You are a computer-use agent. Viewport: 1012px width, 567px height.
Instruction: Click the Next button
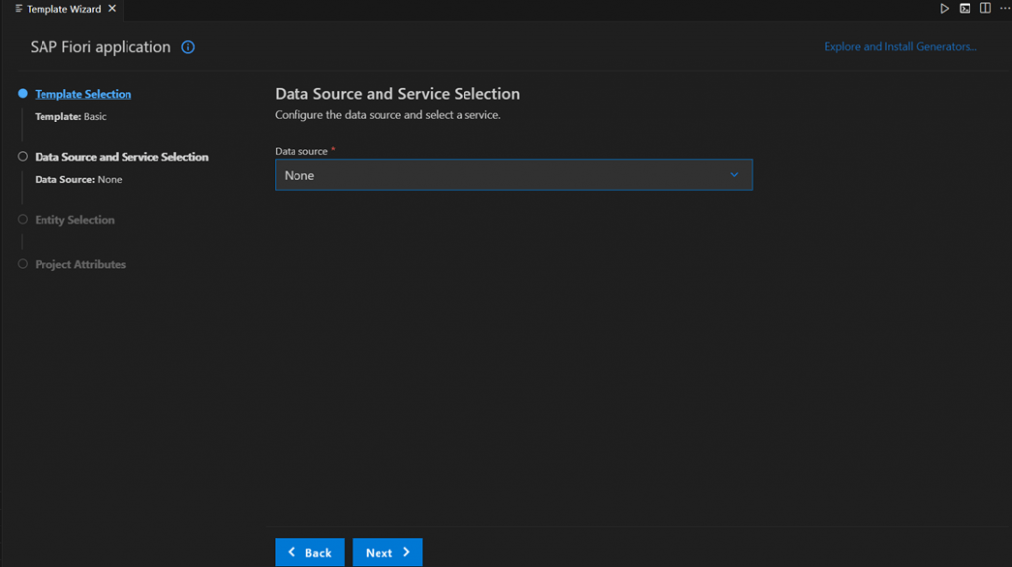coord(387,553)
